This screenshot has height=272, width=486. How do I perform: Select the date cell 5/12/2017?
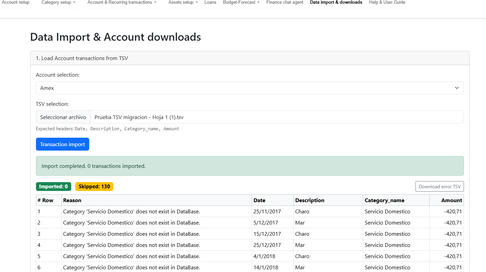coord(273,222)
